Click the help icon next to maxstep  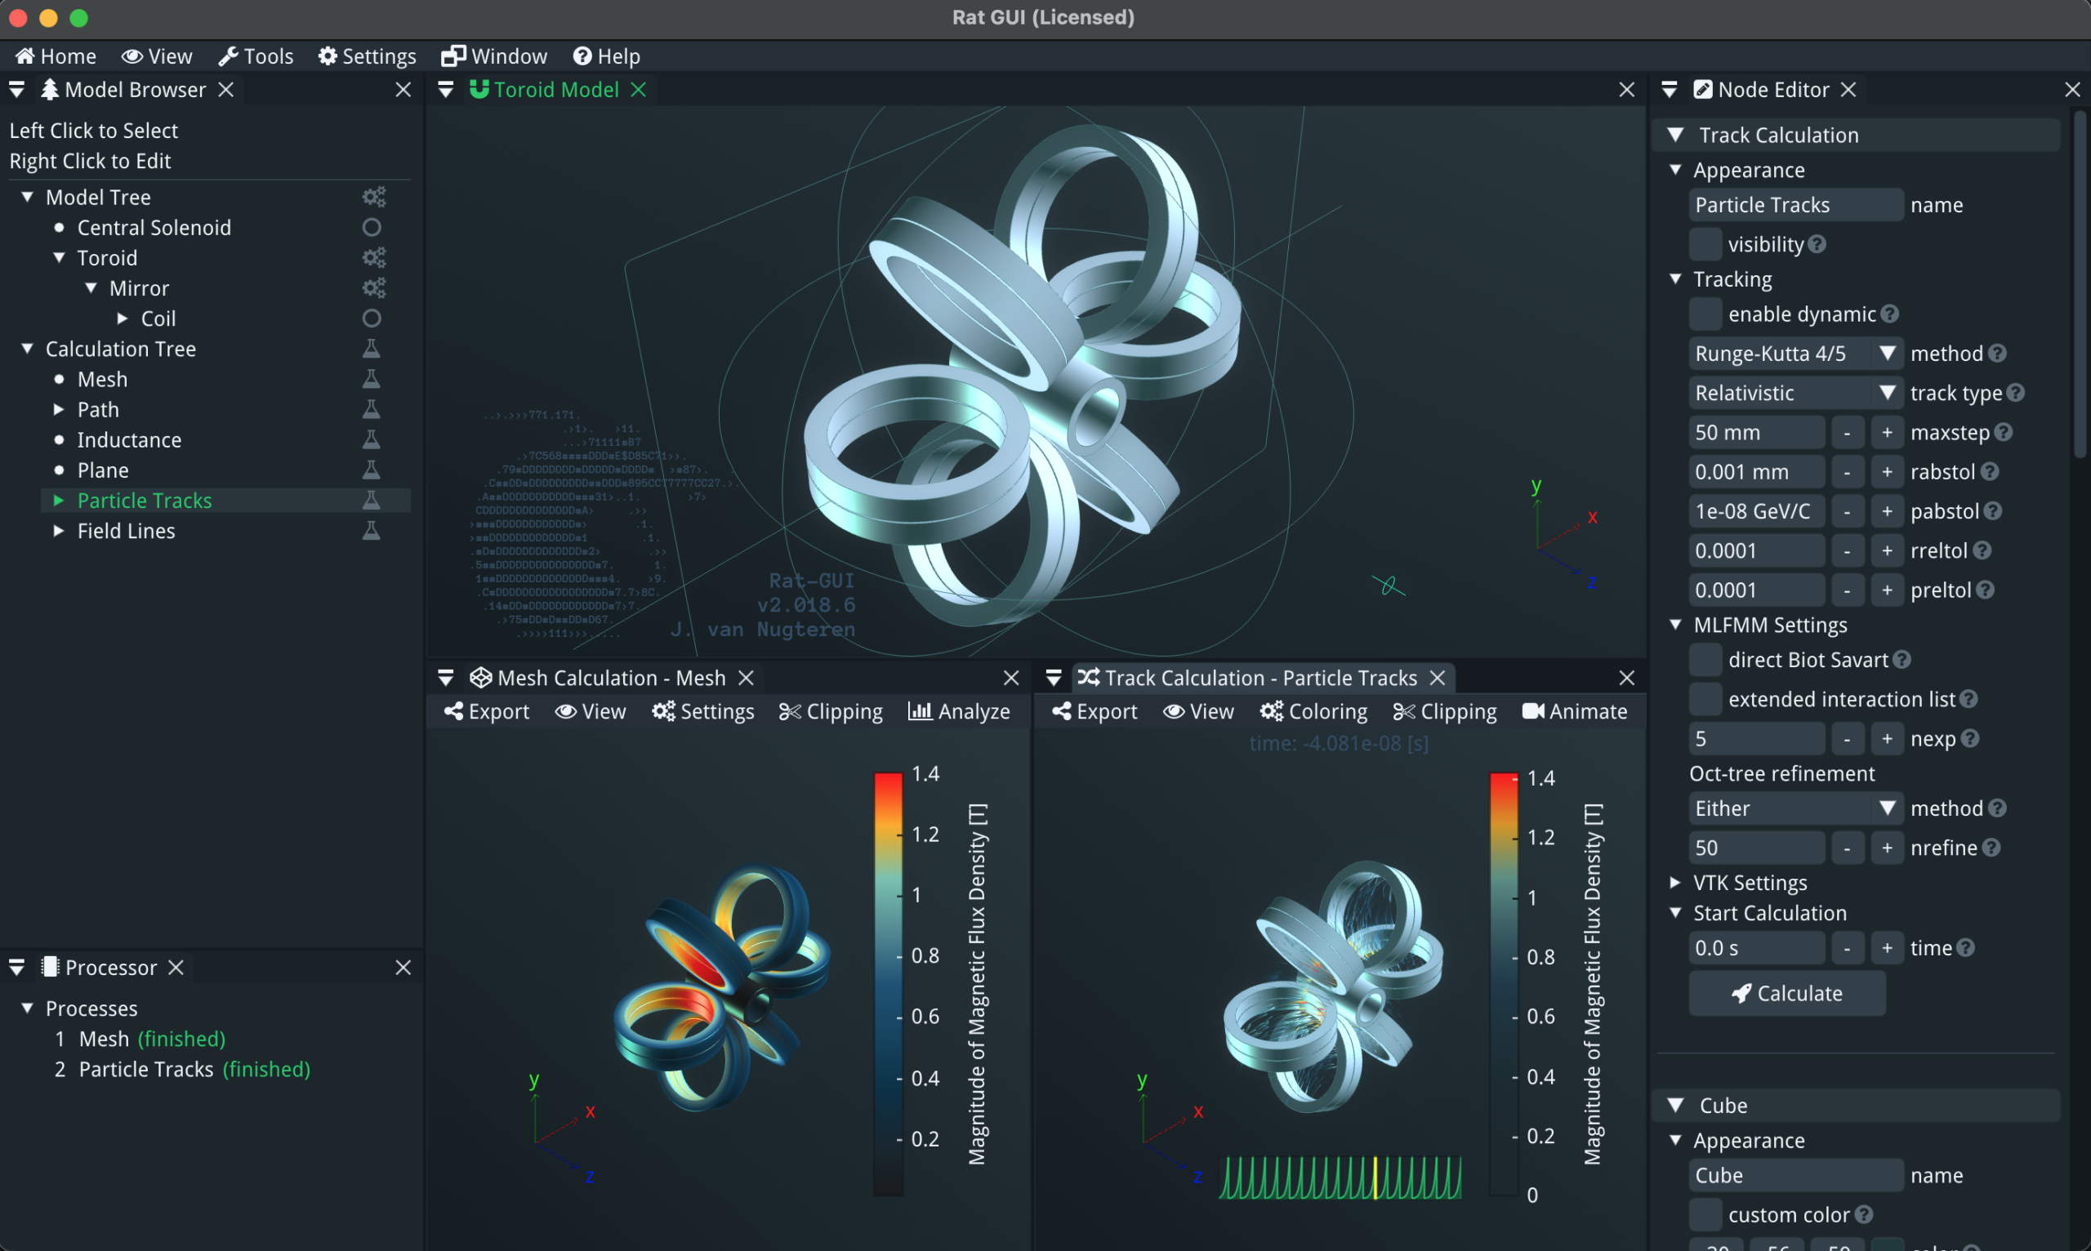[2005, 433]
